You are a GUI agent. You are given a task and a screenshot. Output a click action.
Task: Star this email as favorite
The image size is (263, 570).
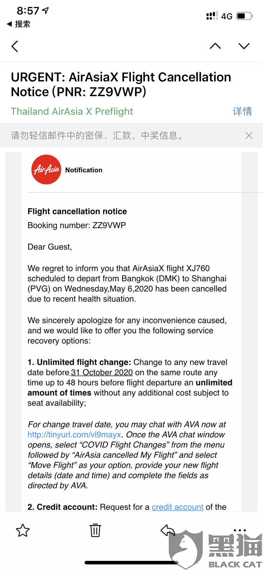point(23,530)
